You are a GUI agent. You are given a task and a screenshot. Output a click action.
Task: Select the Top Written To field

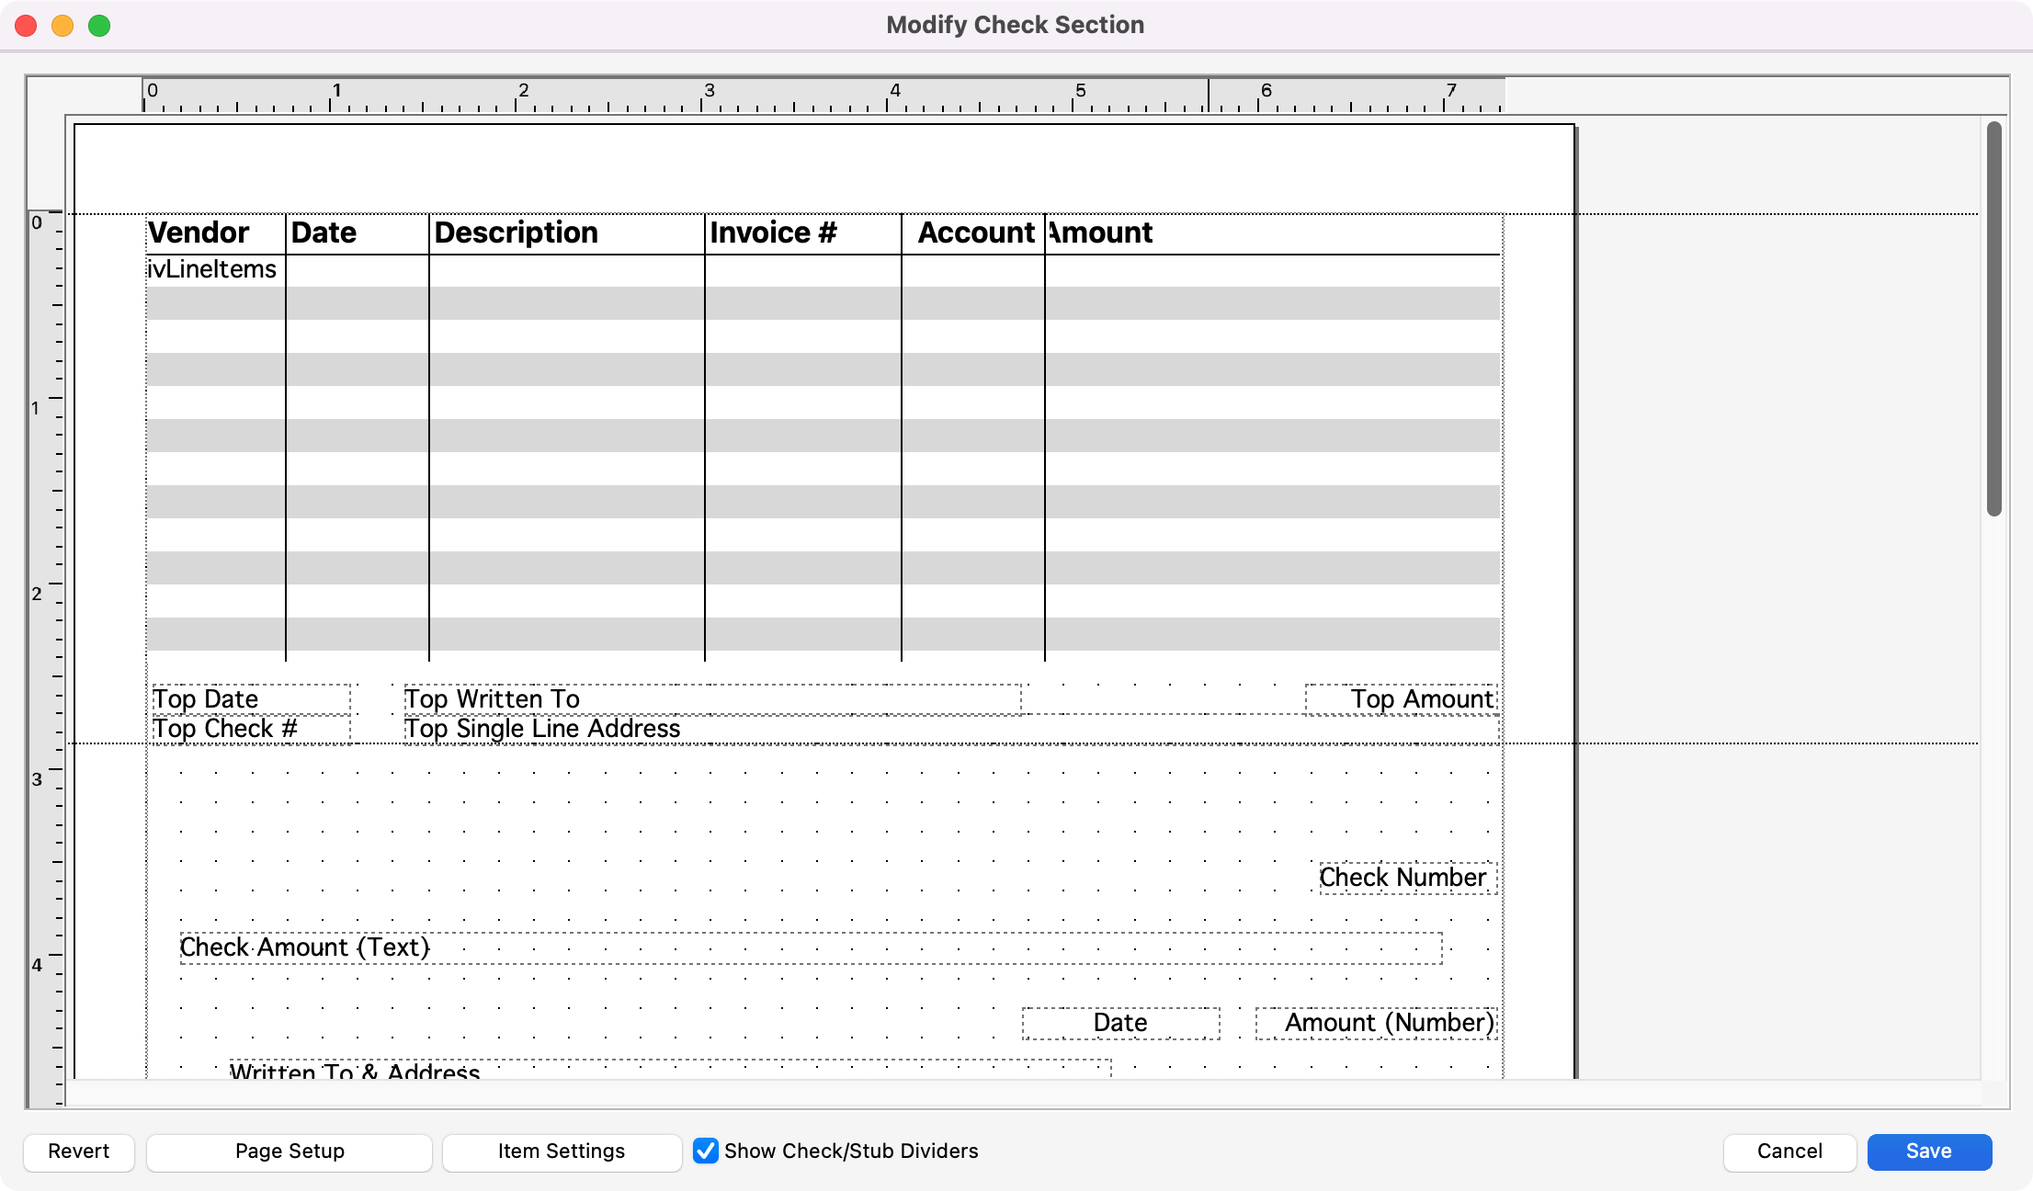click(x=711, y=699)
